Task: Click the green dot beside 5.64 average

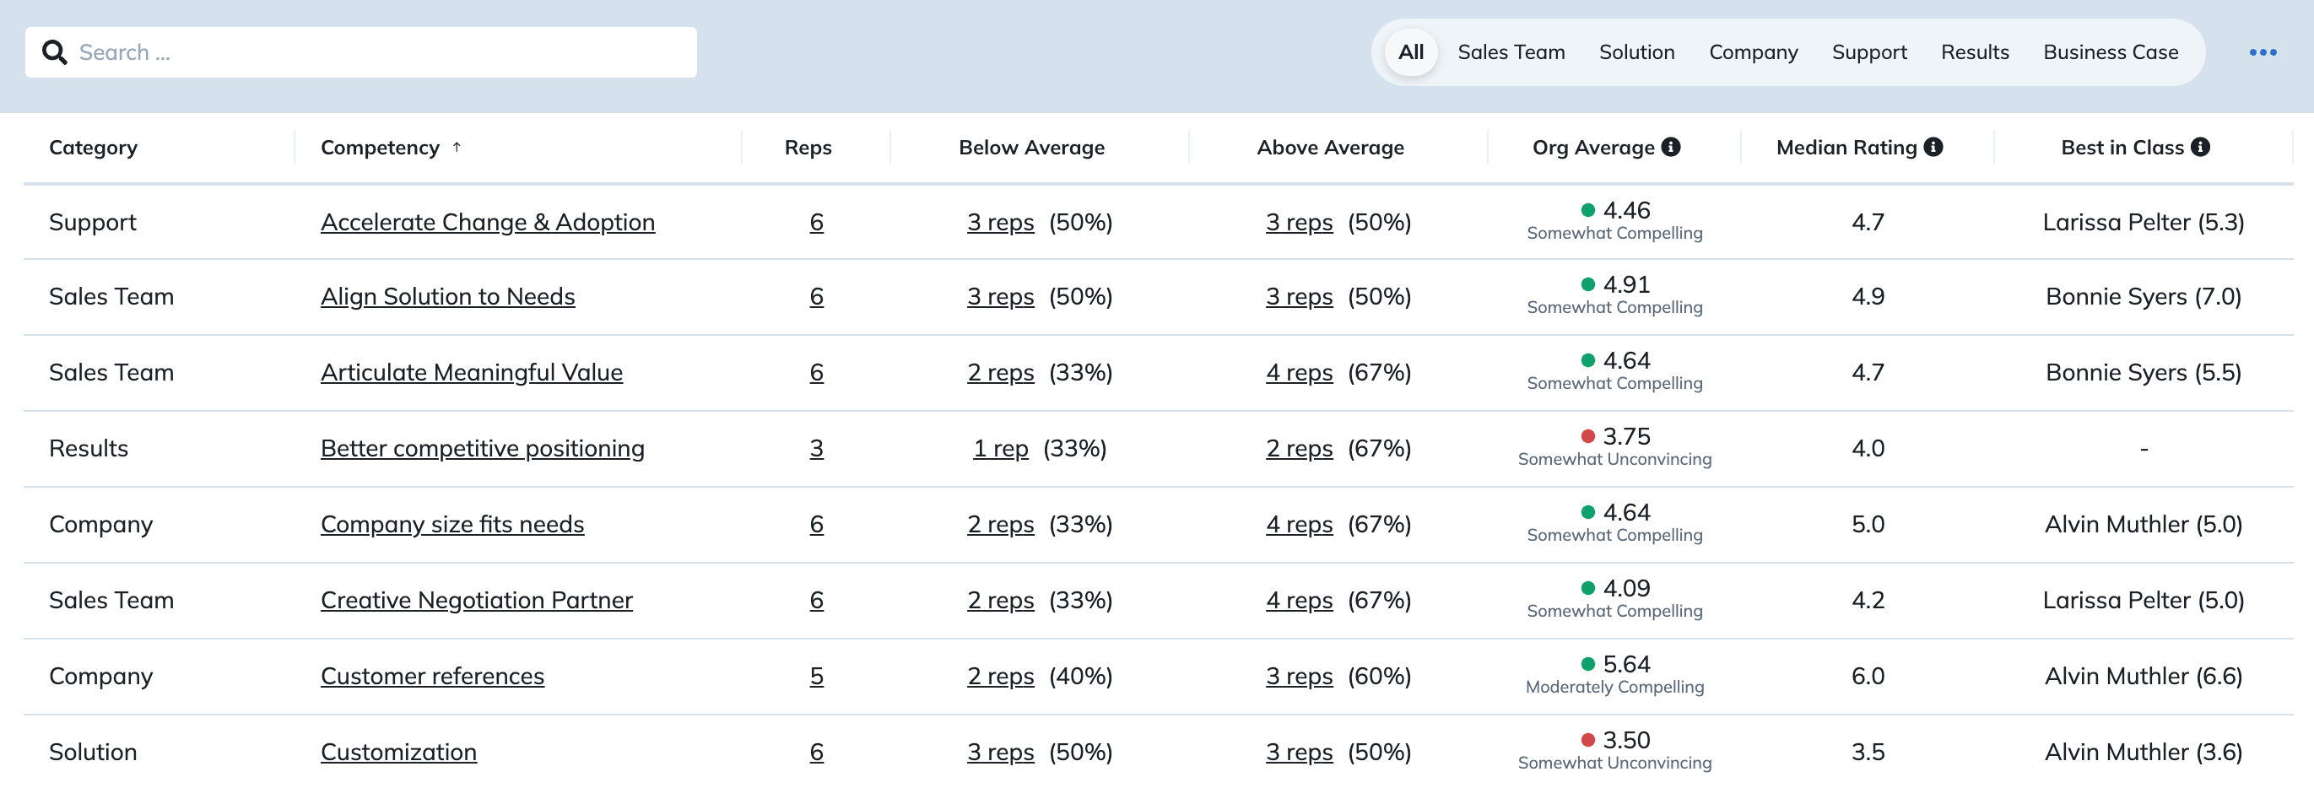Action: click(1587, 664)
